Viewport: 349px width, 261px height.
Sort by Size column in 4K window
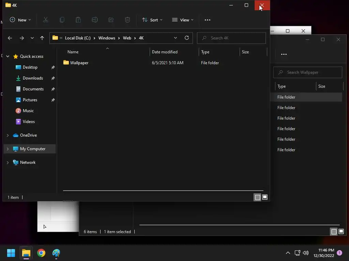pos(245,52)
